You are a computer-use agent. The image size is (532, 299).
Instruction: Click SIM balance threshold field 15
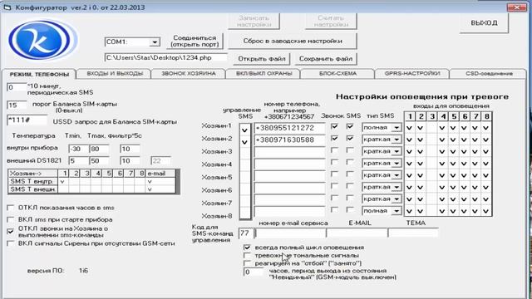[17, 105]
